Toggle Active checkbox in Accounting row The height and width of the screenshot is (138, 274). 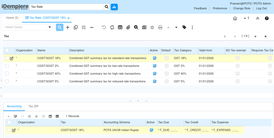point(151,130)
